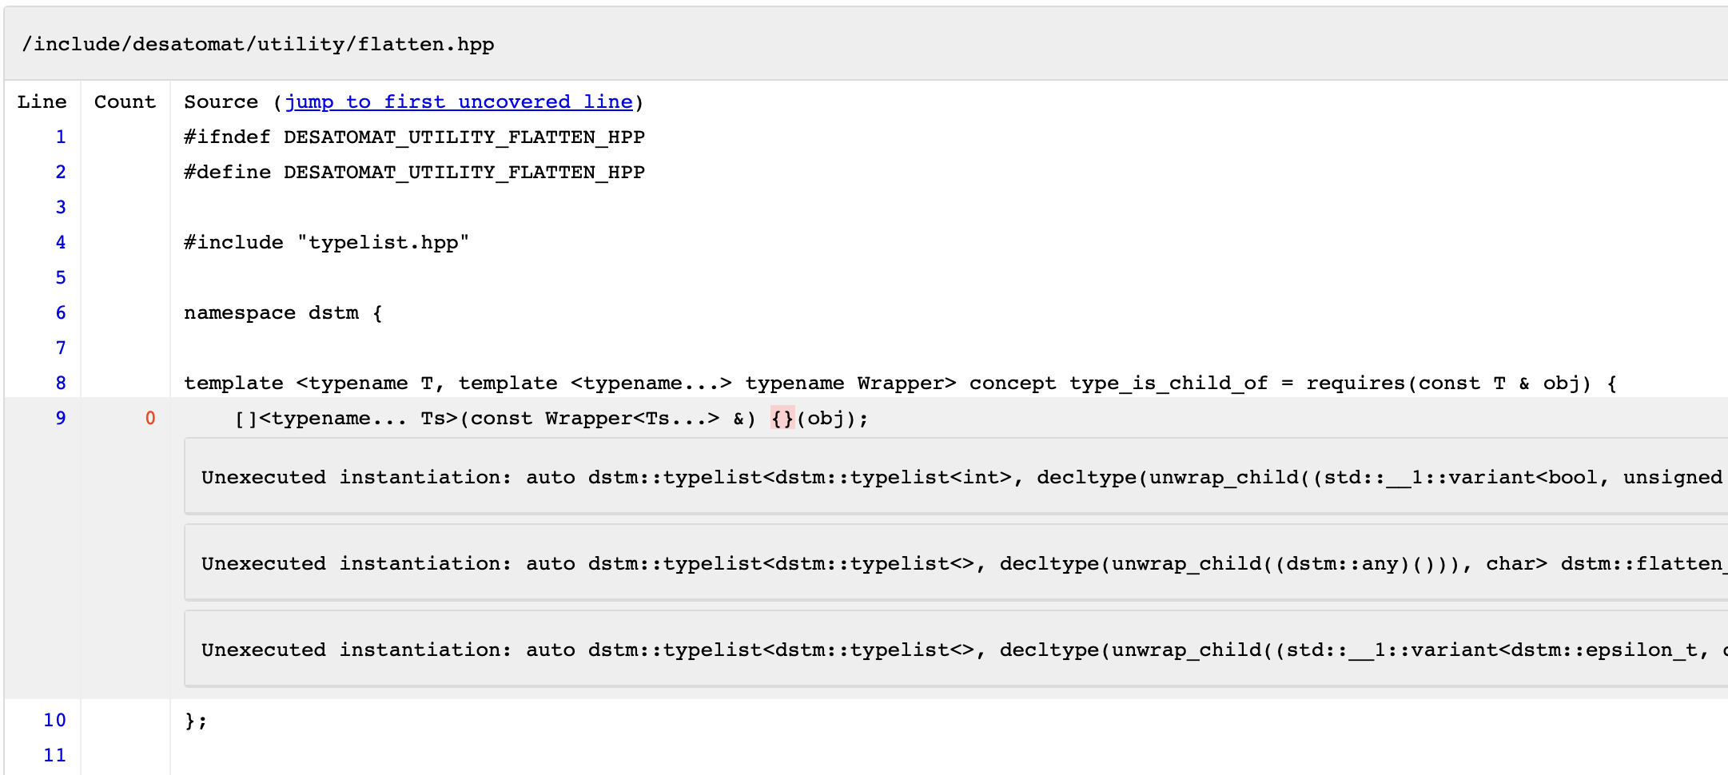Select the highlighted uncovered {} region

point(782,418)
